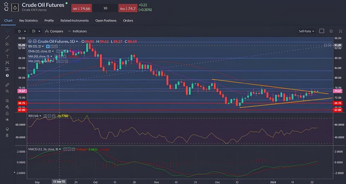346x184 pixels.
Task: Select the trend line drawing tool
Action: tap(7, 38)
